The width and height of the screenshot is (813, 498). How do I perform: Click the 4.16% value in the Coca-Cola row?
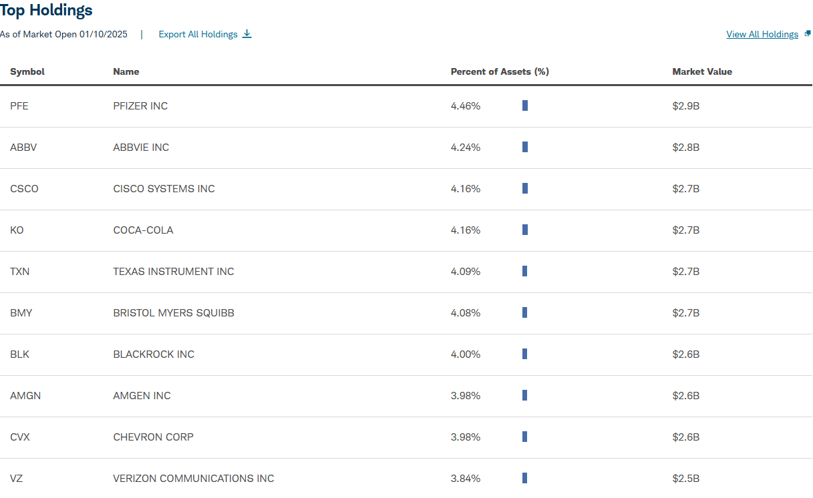pyautogui.click(x=466, y=230)
